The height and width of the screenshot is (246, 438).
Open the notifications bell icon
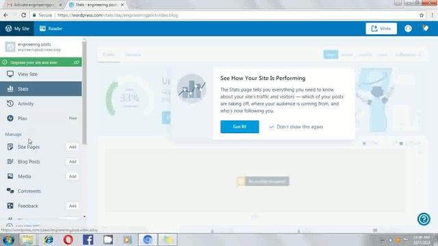tap(426, 28)
